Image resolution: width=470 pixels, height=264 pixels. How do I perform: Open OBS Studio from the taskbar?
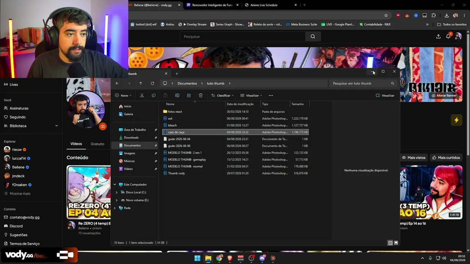point(252,258)
